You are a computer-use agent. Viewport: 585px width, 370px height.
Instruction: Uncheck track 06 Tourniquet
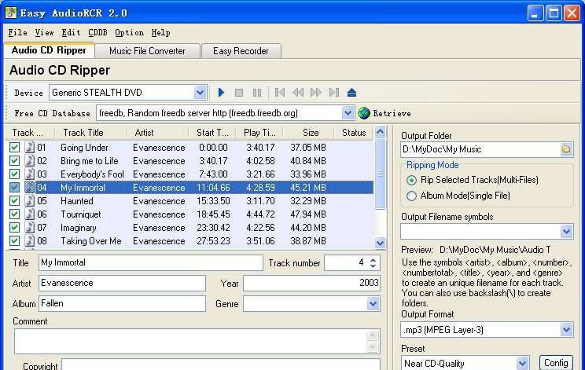15,214
